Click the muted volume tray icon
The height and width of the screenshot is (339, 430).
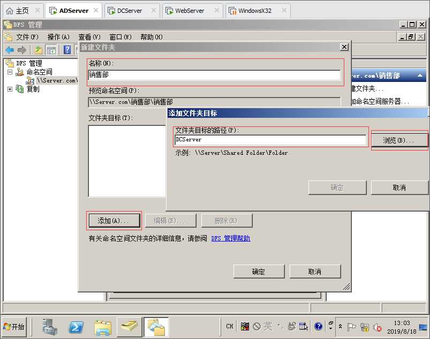[378, 327]
